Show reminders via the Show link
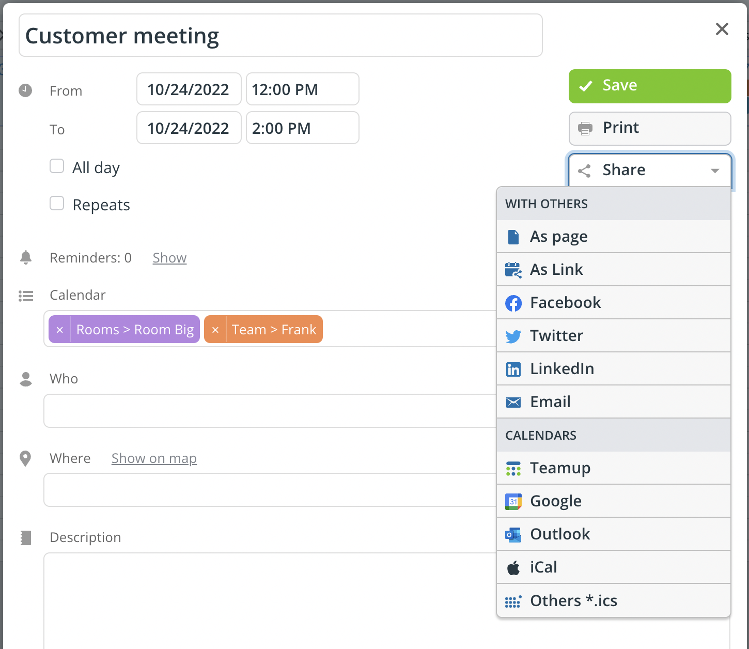 [x=169, y=258]
